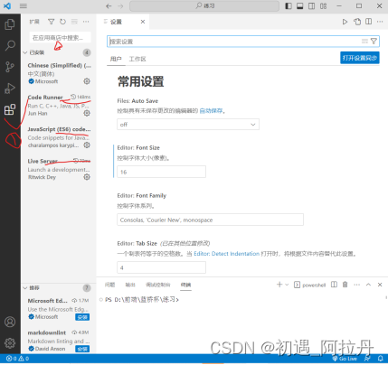Switch to the Terminal panel tab
The image size is (388, 365).
point(185,285)
